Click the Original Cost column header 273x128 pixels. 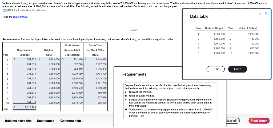[49, 53]
